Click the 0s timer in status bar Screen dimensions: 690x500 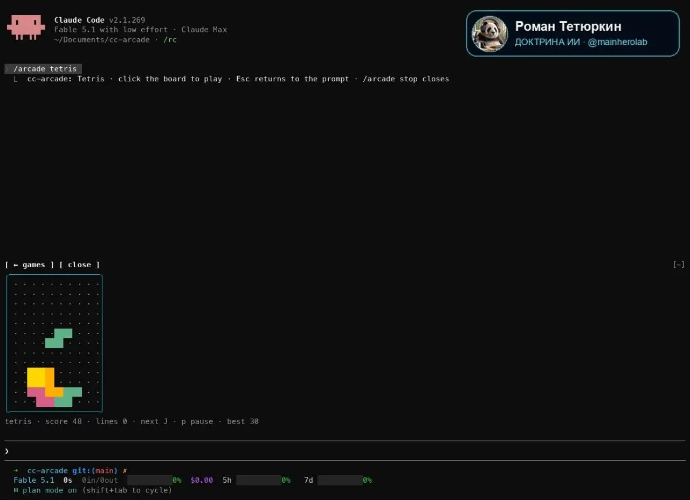[68, 480]
